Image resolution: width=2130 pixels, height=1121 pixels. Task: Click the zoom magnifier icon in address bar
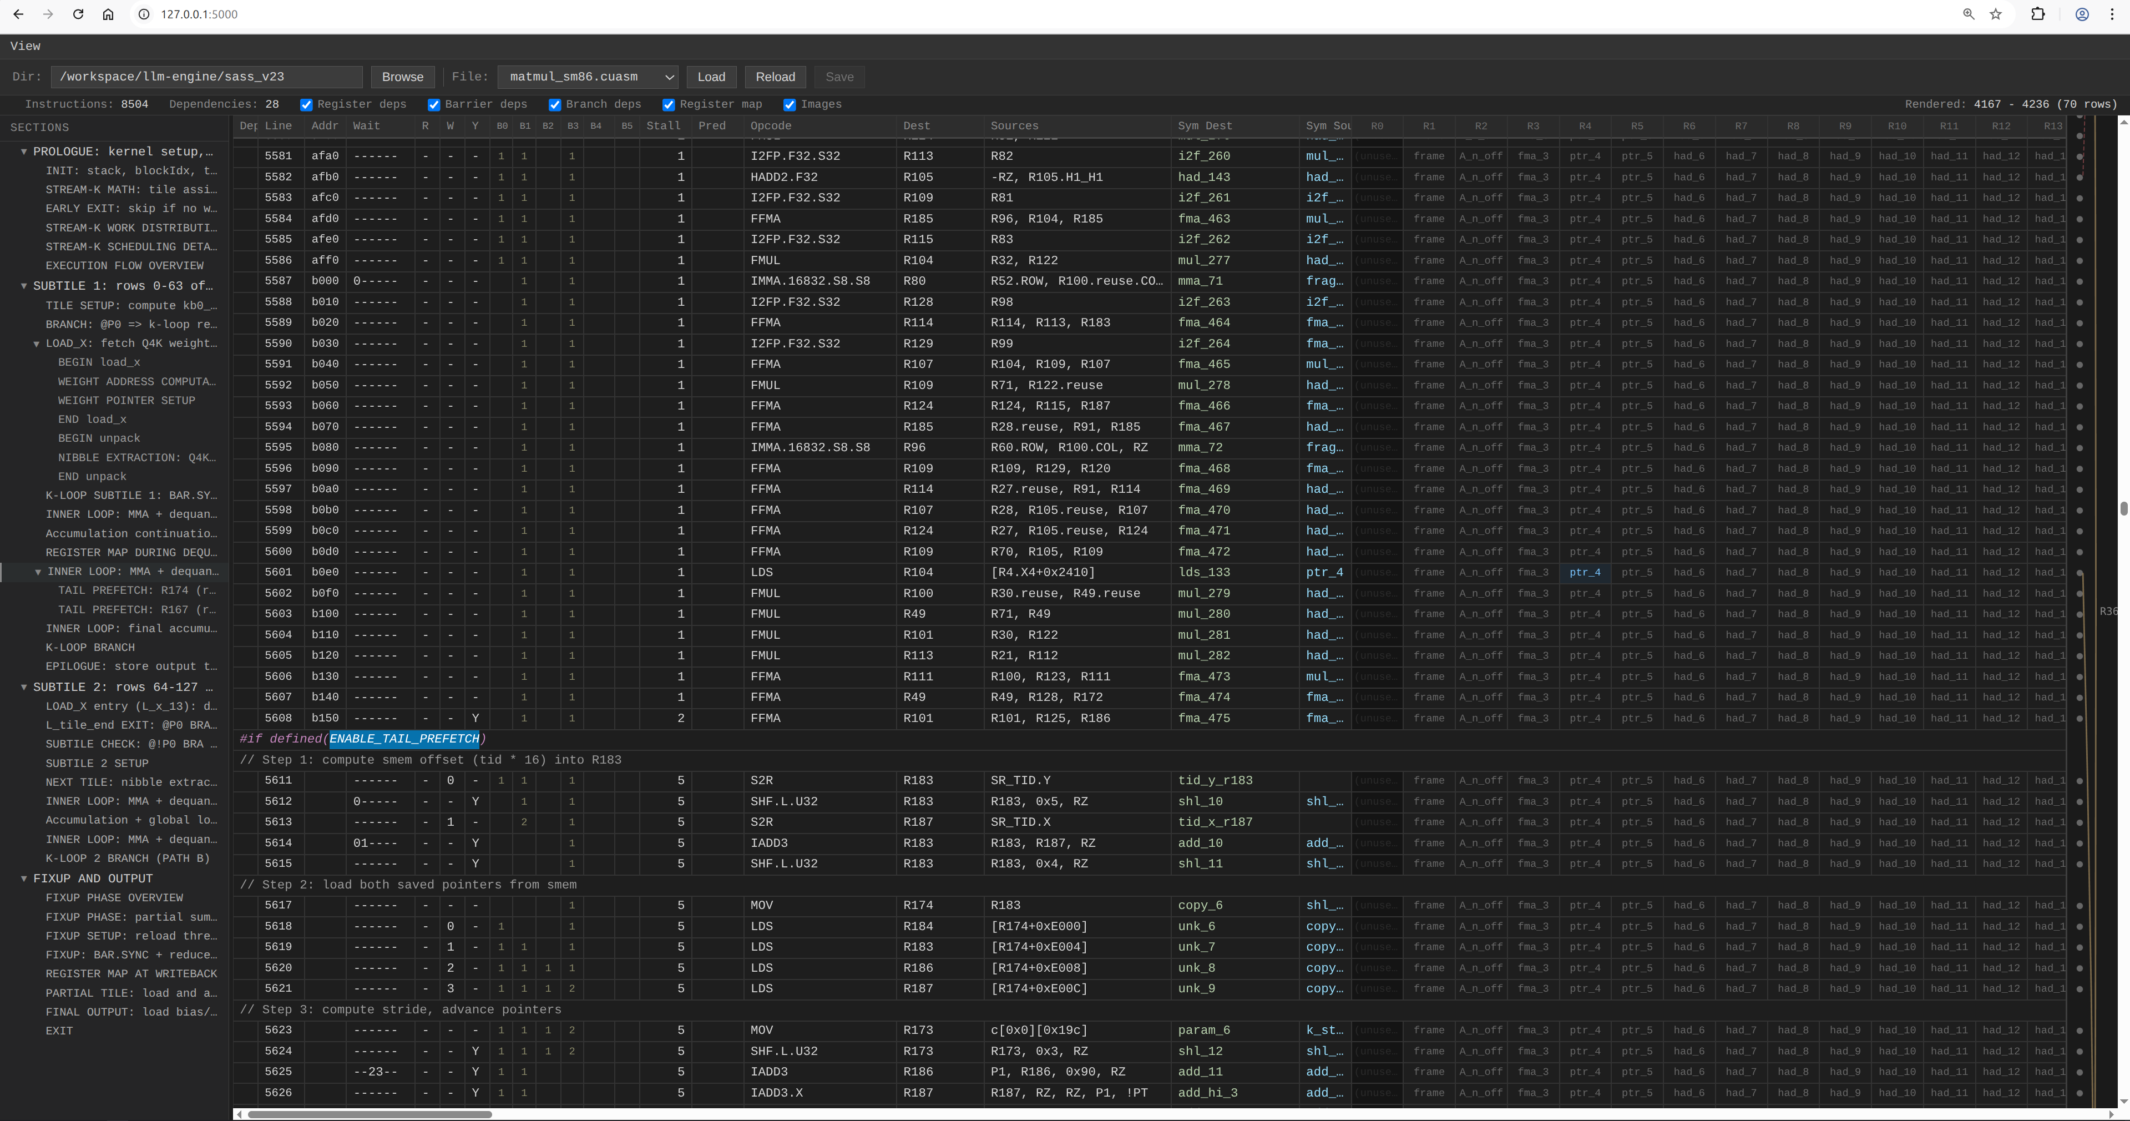(1969, 14)
